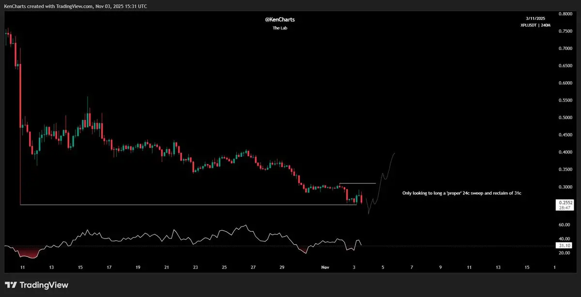Click the '27' date on time axis

(253, 267)
